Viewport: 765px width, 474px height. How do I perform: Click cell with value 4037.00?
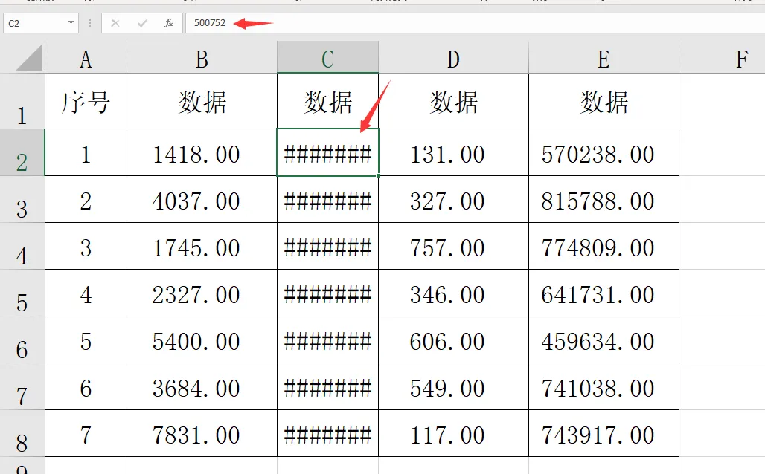[x=202, y=199]
